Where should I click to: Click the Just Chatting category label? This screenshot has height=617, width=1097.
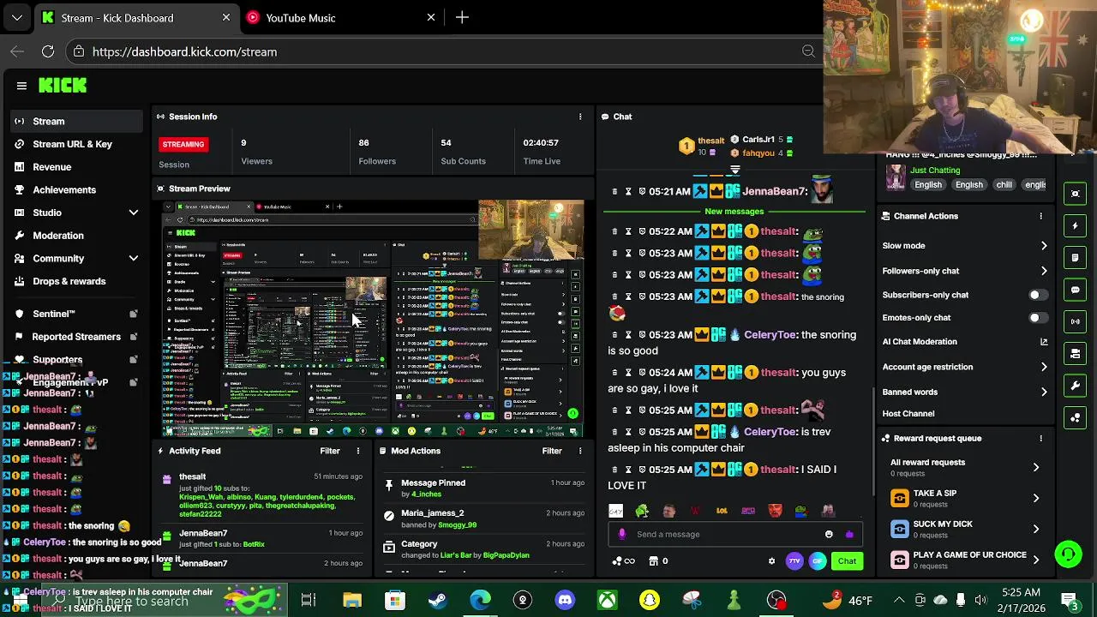pos(935,171)
